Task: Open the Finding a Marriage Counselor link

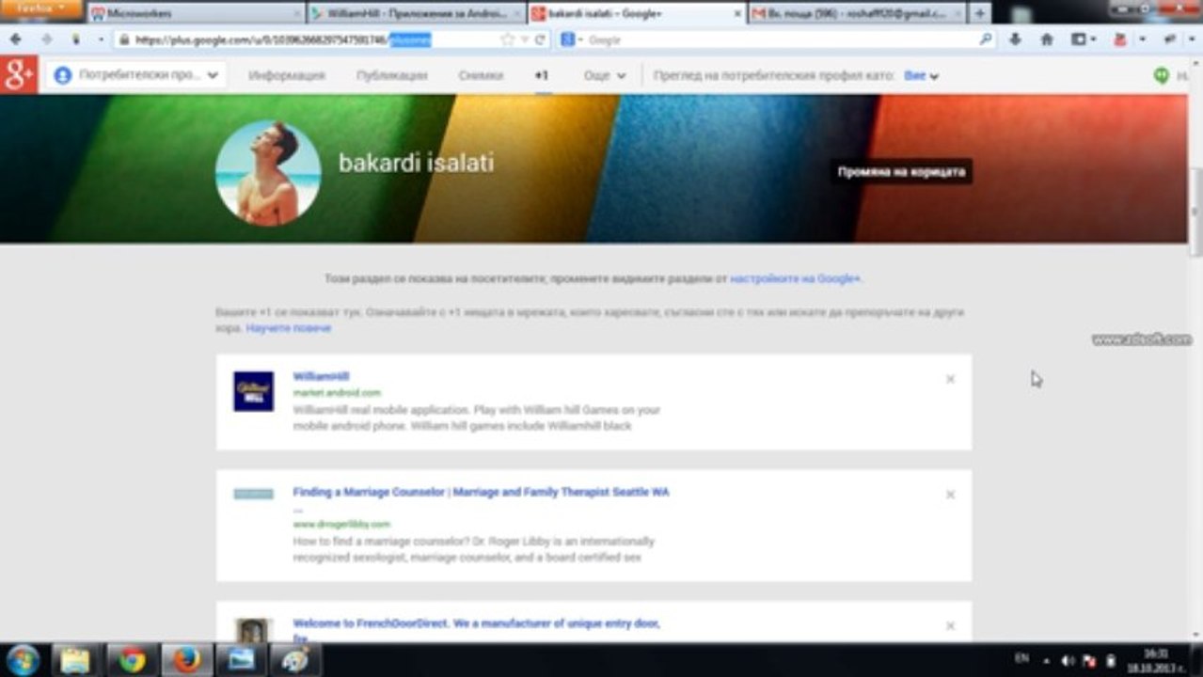Action: [481, 492]
